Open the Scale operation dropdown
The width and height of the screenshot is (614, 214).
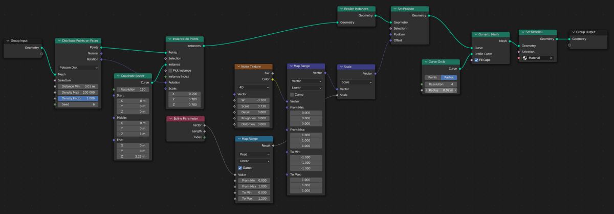[356, 82]
